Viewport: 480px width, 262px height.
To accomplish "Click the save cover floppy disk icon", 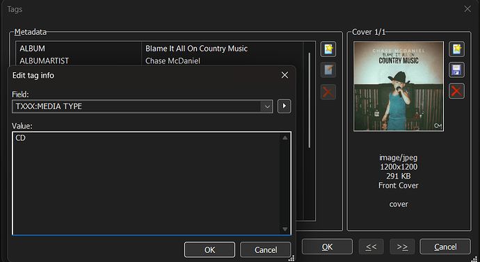I will (456, 70).
